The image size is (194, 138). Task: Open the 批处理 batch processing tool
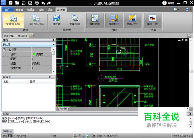57,20
